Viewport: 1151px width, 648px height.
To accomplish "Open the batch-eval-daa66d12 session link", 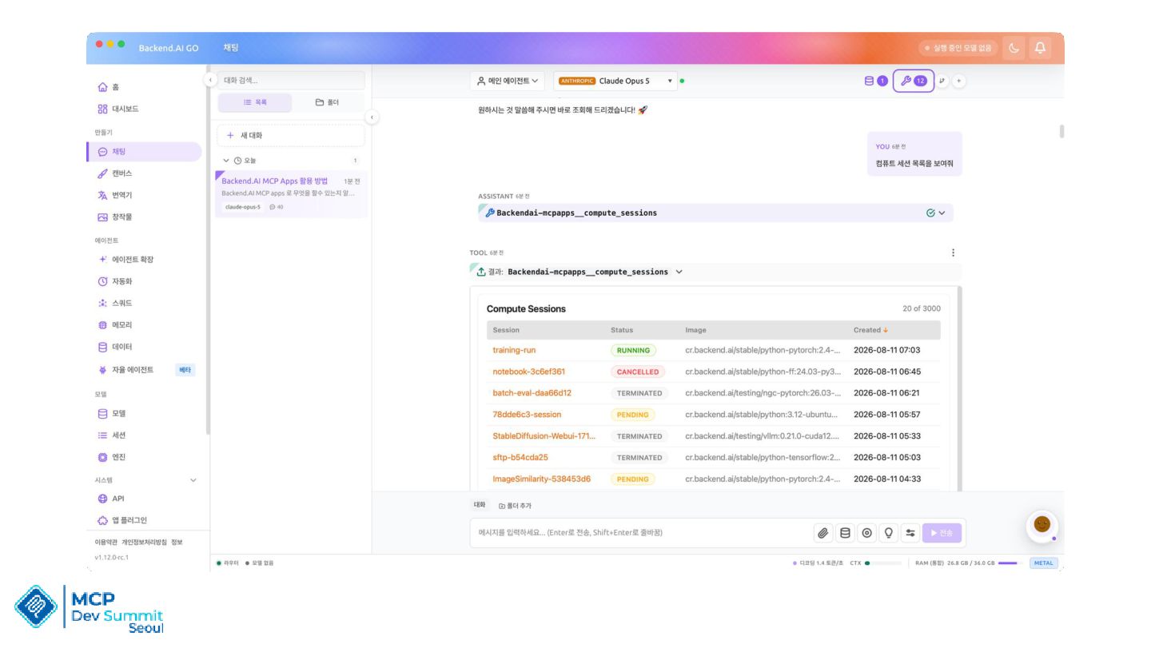I will (x=532, y=393).
